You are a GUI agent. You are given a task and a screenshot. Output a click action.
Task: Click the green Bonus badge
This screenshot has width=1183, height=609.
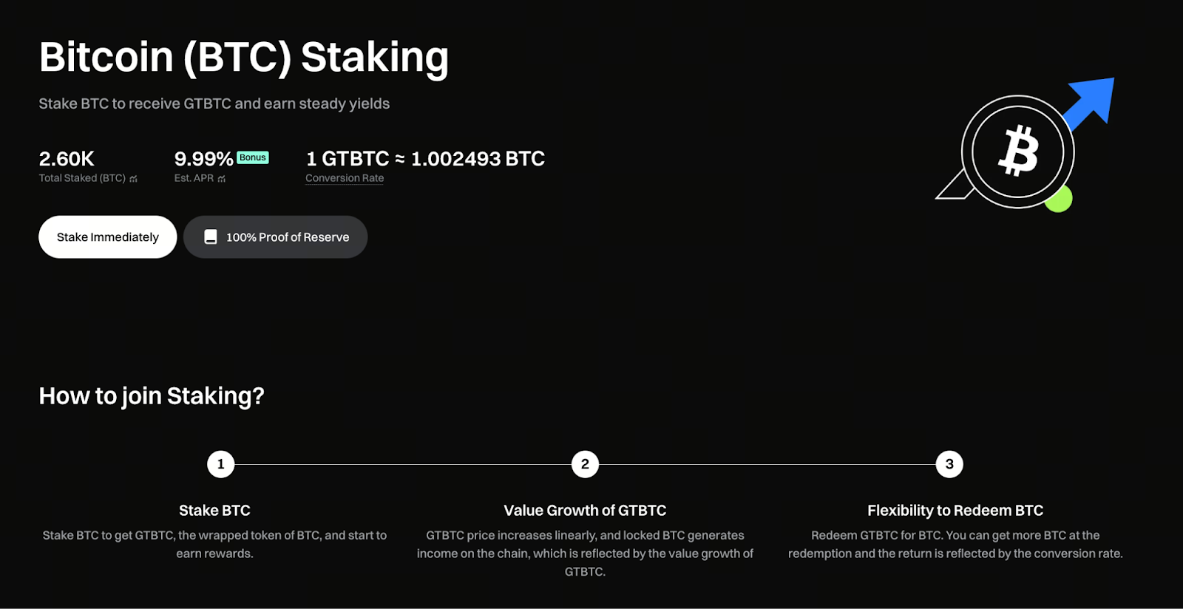[x=253, y=157]
